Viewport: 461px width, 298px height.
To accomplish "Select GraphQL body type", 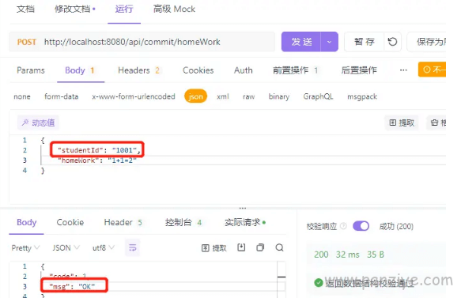I will pyautogui.click(x=318, y=96).
